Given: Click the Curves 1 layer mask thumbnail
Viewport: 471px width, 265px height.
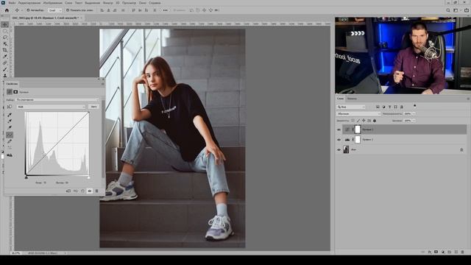Looking at the screenshot, I should pos(358,130).
